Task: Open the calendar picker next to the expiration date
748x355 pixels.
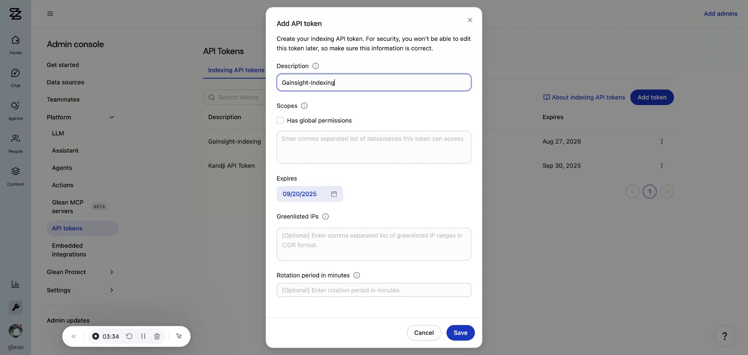Action: click(333, 194)
